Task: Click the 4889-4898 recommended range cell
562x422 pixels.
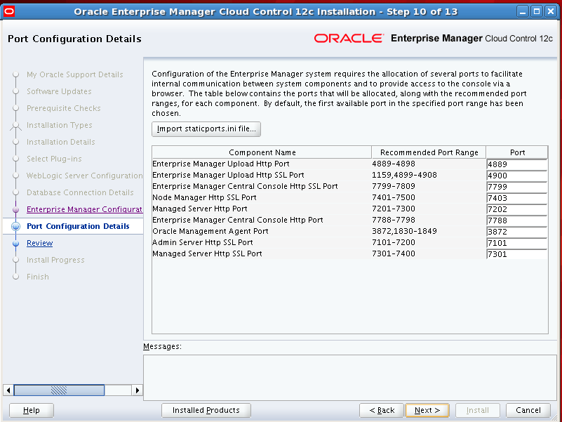Action: [x=394, y=164]
